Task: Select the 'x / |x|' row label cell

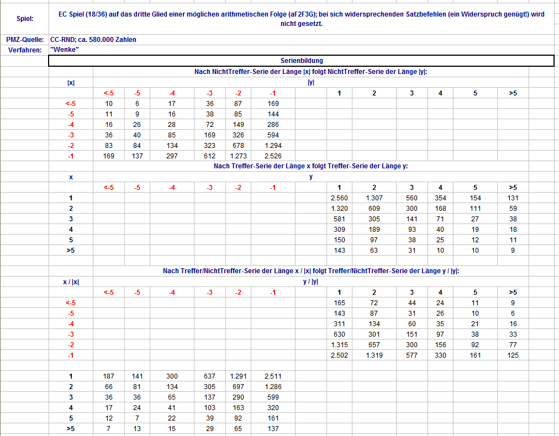Action: tap(71, 282)
